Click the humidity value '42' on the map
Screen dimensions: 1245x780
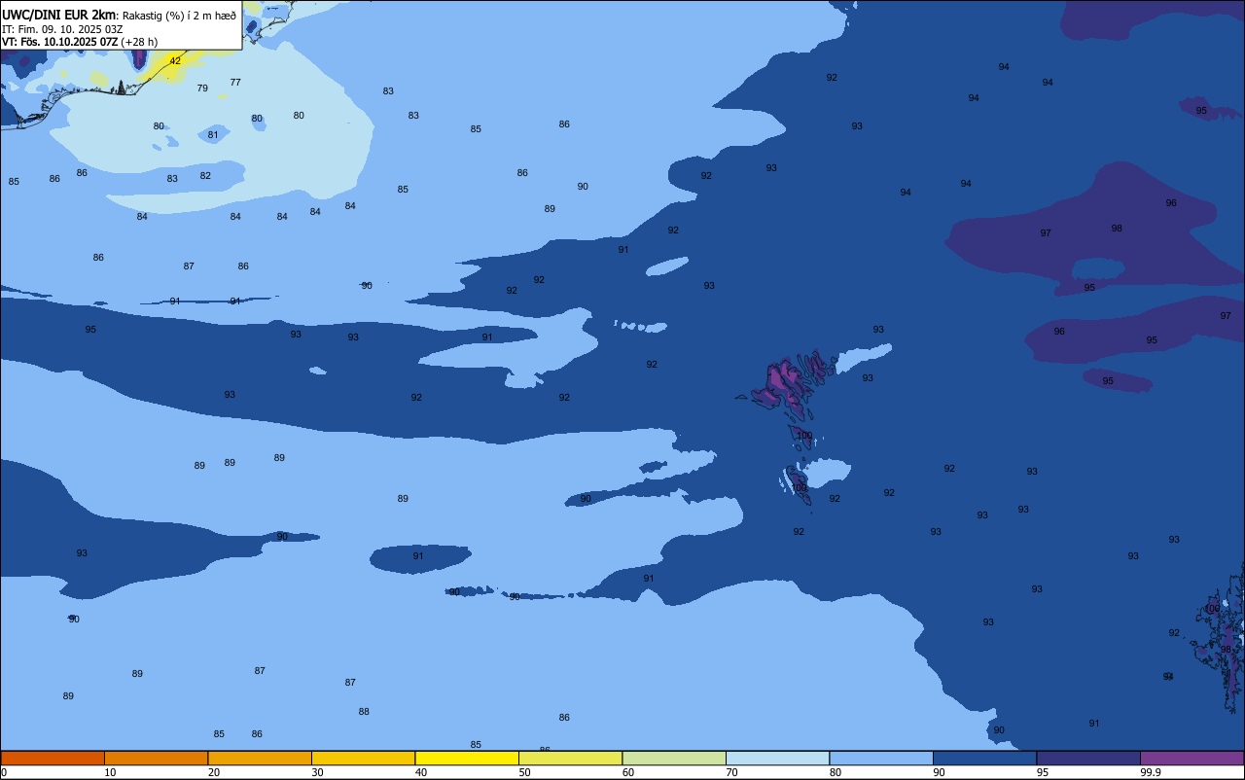pyautogui.click(x=175, y=61)
